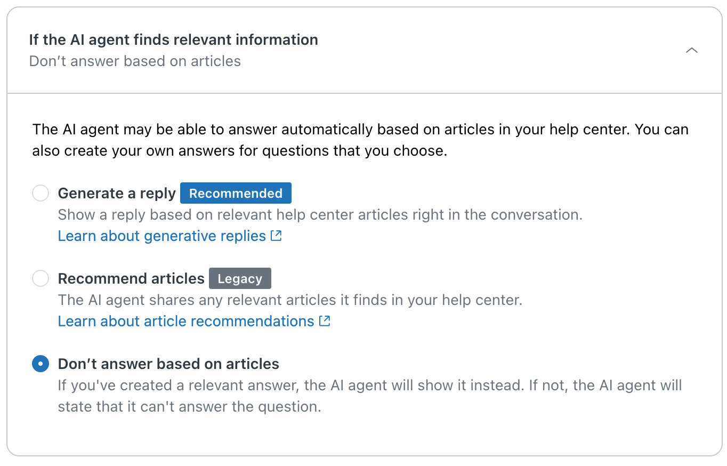Click the 'Show a reply based on' description
The image size is (727, 466).
point(320,214)
